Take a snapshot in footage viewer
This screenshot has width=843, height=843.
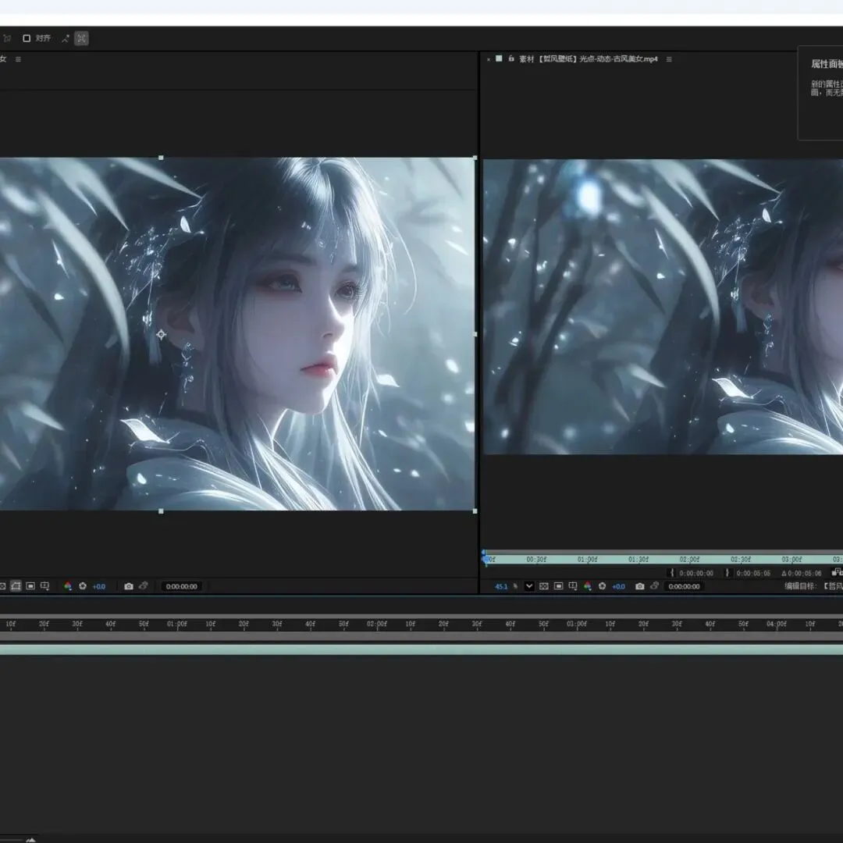click(x=640, y=586)
